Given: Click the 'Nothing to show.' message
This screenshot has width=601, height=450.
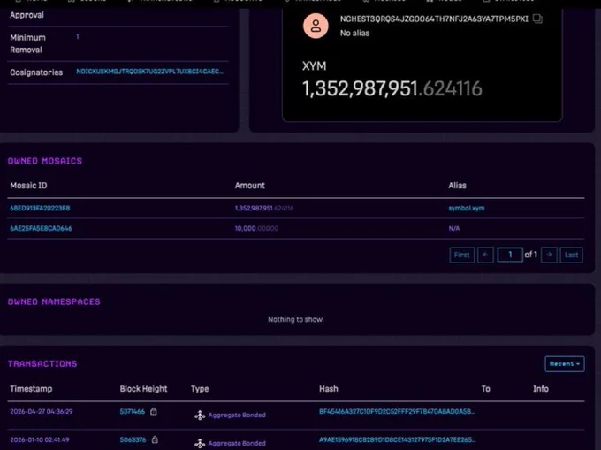Looking at the screenshot, I should (295, 319).
